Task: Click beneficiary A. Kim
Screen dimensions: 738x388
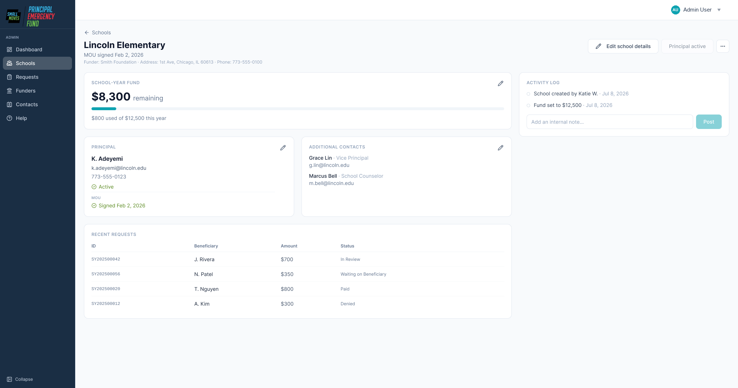Action: pyautogui.click(x=202, y=304)
